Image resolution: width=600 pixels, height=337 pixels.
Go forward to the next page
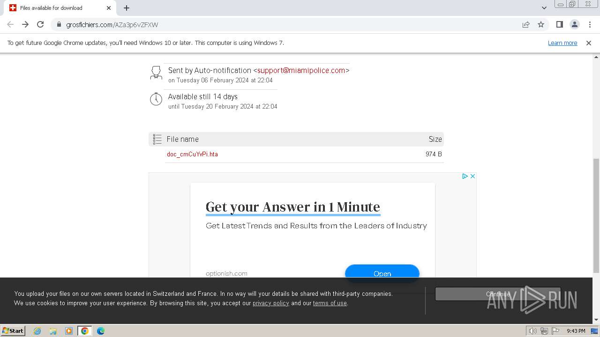click(25, 24)
